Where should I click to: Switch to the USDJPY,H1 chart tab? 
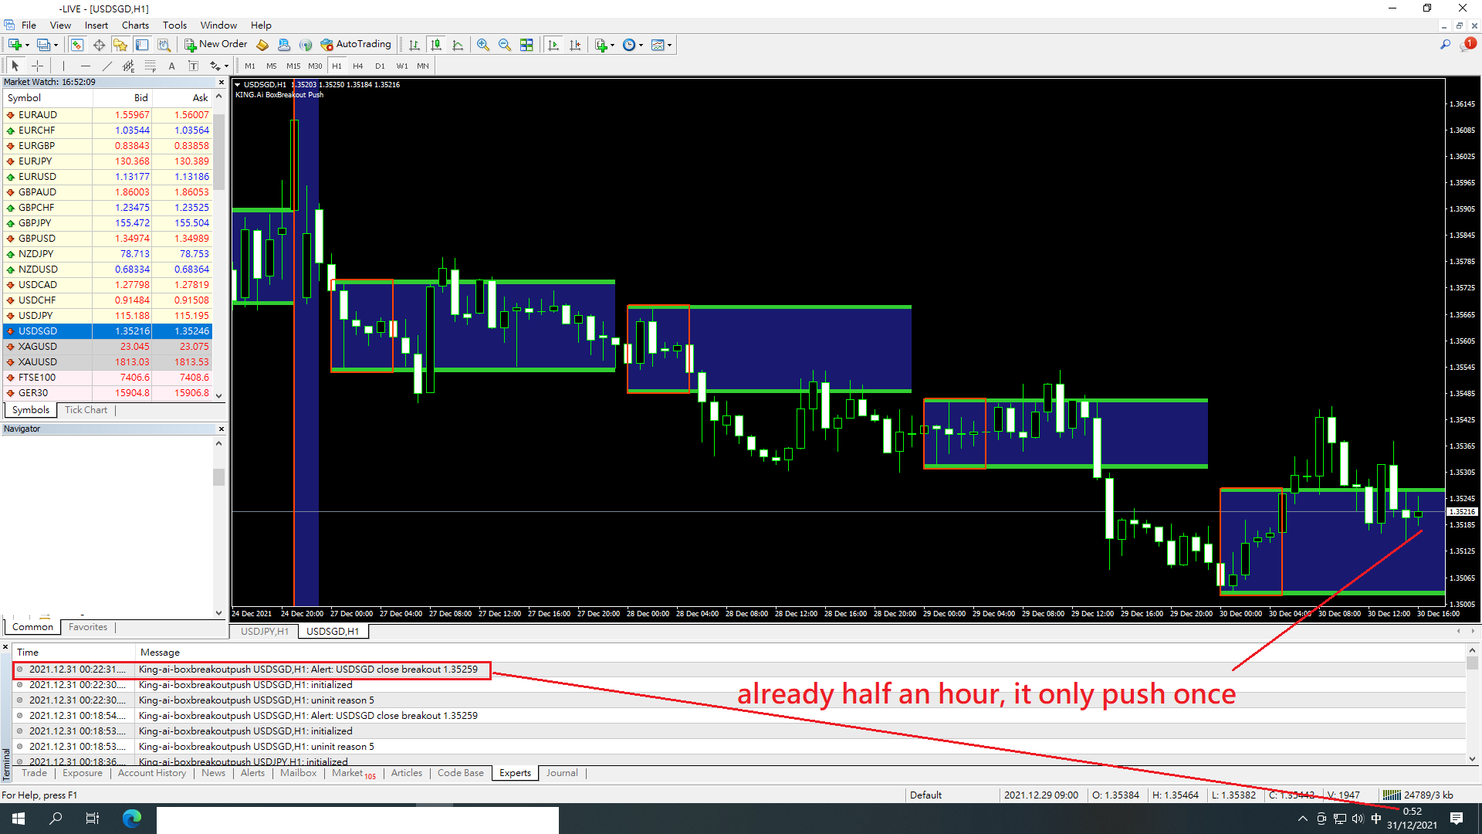(x=265, y=631)
